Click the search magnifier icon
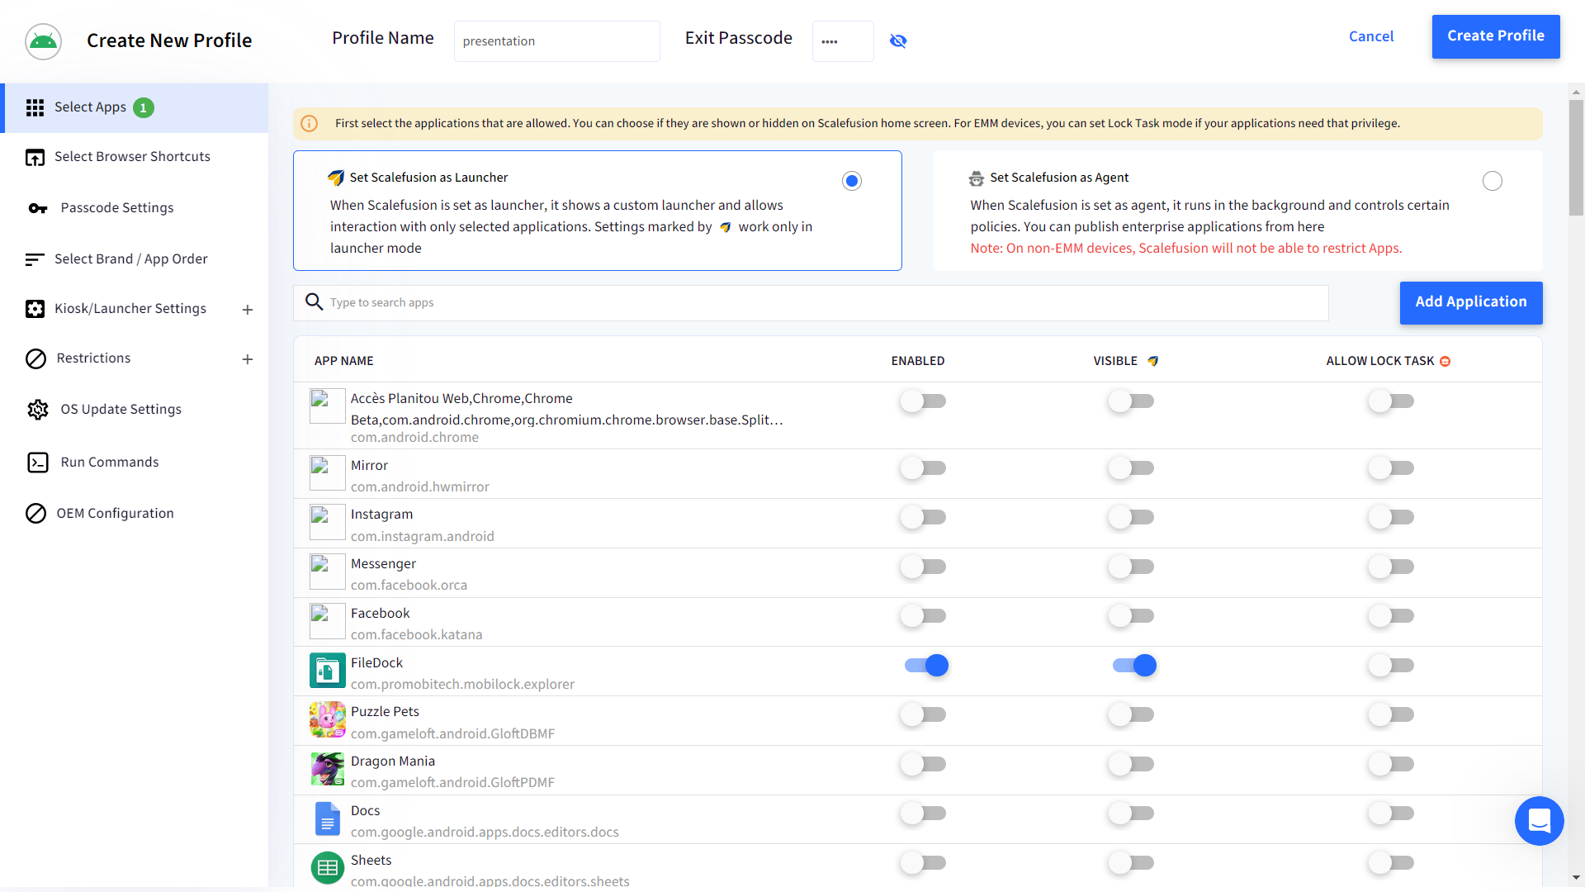The height and width of the screenshot is (892, 1585). (x=314, y=302)
